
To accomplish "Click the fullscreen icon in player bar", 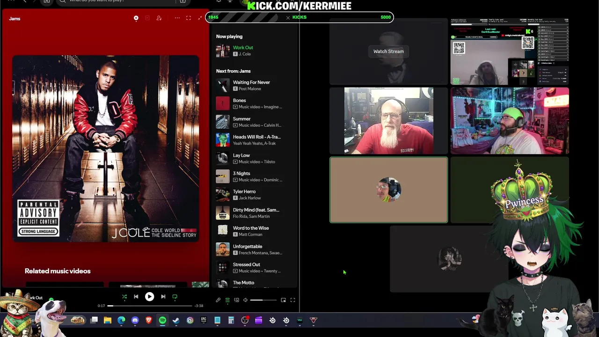I will pos(293,300).
